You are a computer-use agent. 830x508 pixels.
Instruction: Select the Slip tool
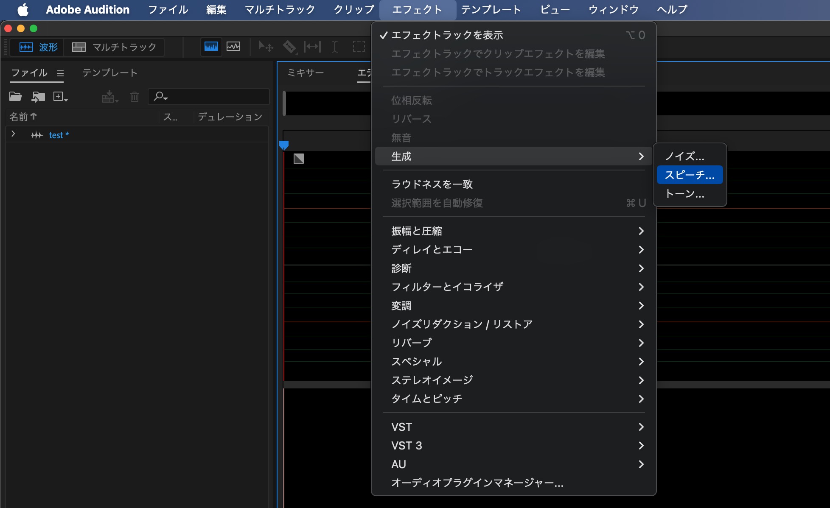312,47
